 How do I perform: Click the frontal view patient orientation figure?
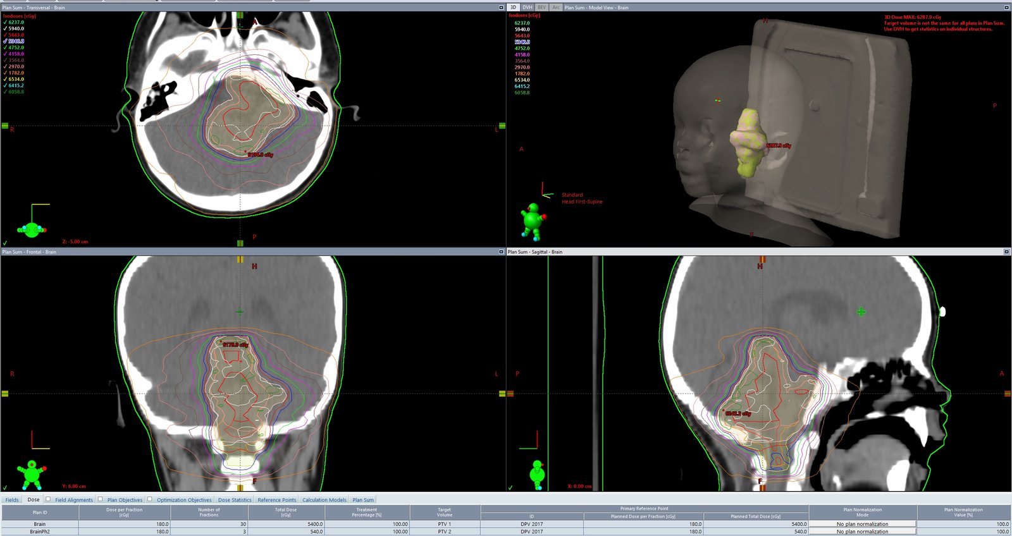tap(31, 474)
